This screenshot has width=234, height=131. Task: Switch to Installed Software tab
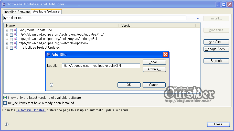click(17, 12)
